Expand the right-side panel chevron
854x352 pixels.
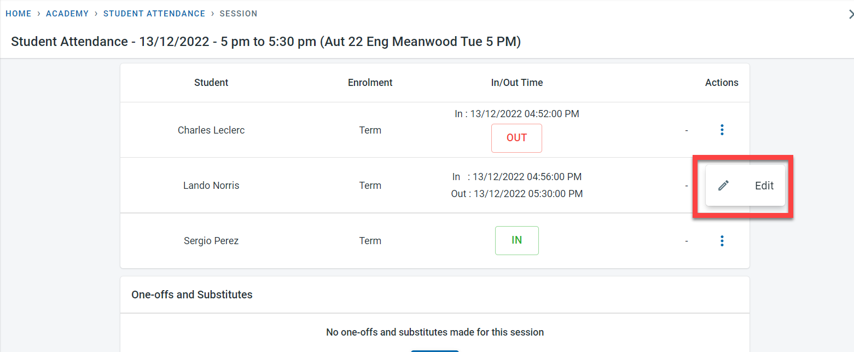[850, 15]
